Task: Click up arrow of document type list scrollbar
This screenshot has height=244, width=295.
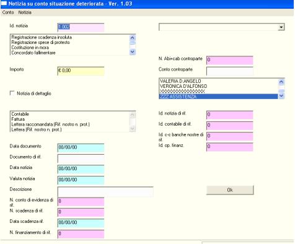Action: [x=133, y=115]
